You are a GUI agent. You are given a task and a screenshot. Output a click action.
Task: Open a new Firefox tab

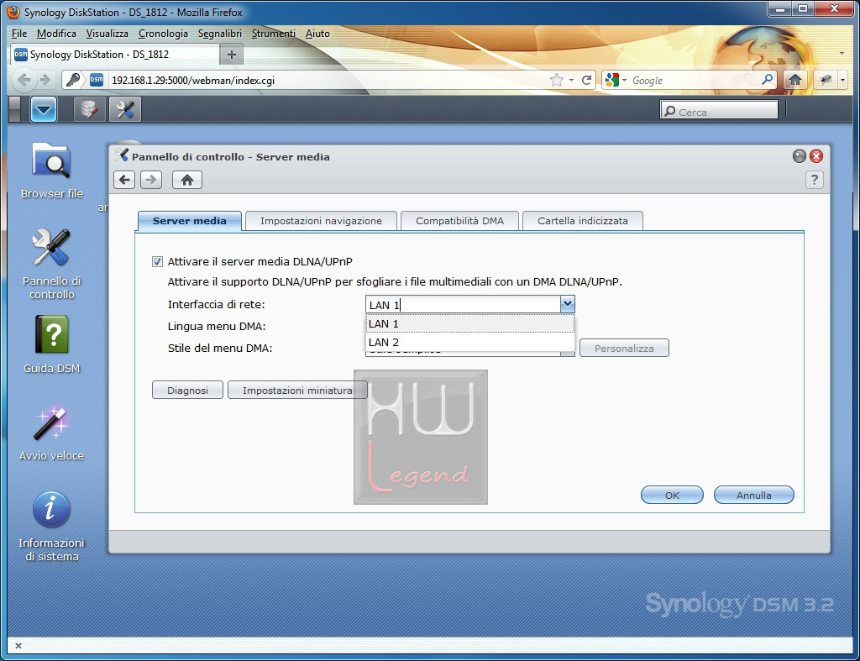pyautogui.click(x=232, y=55)
